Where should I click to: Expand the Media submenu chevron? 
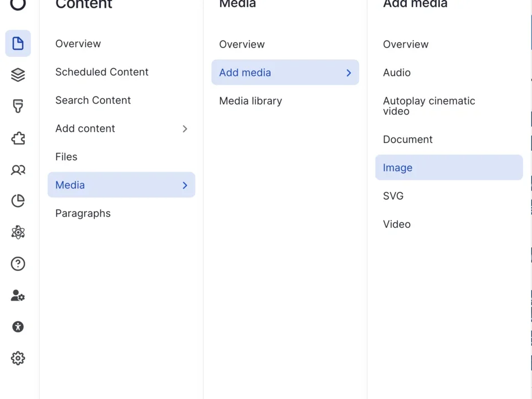click(185, 185)
